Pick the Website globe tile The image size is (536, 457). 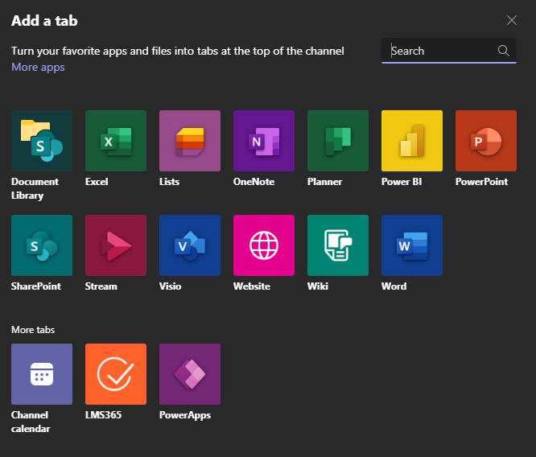[264, 245]
